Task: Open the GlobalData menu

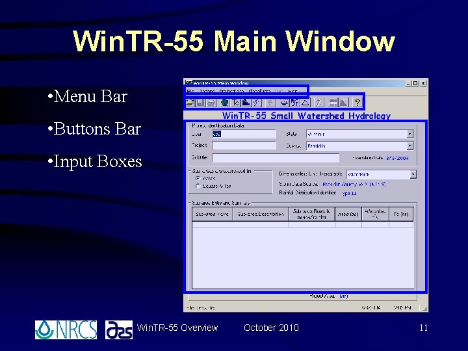Action: point(259,91)
